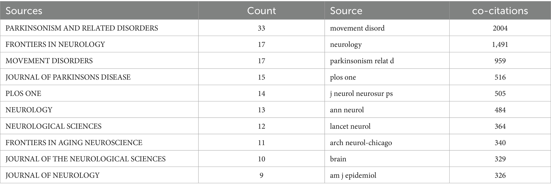
Task: Click the MOVEMENT DISORDERS row label
Action: point(49,61)
